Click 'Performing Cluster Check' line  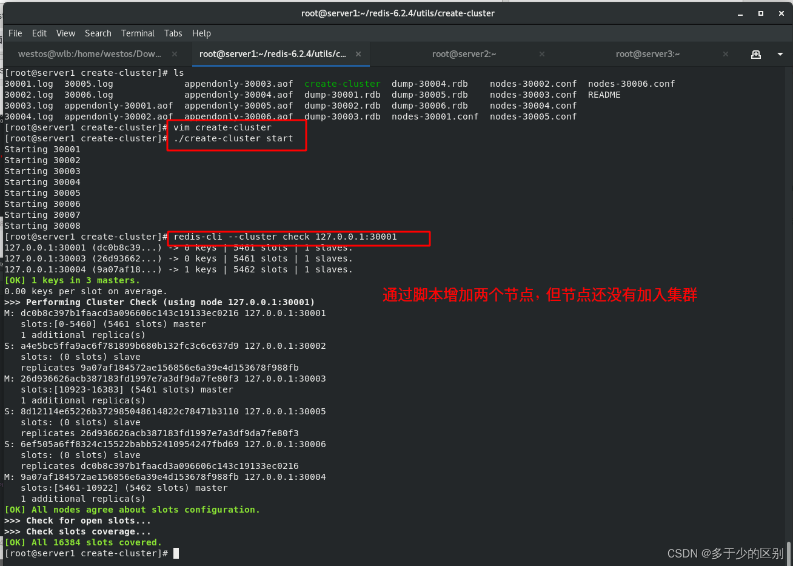point(159,302)
